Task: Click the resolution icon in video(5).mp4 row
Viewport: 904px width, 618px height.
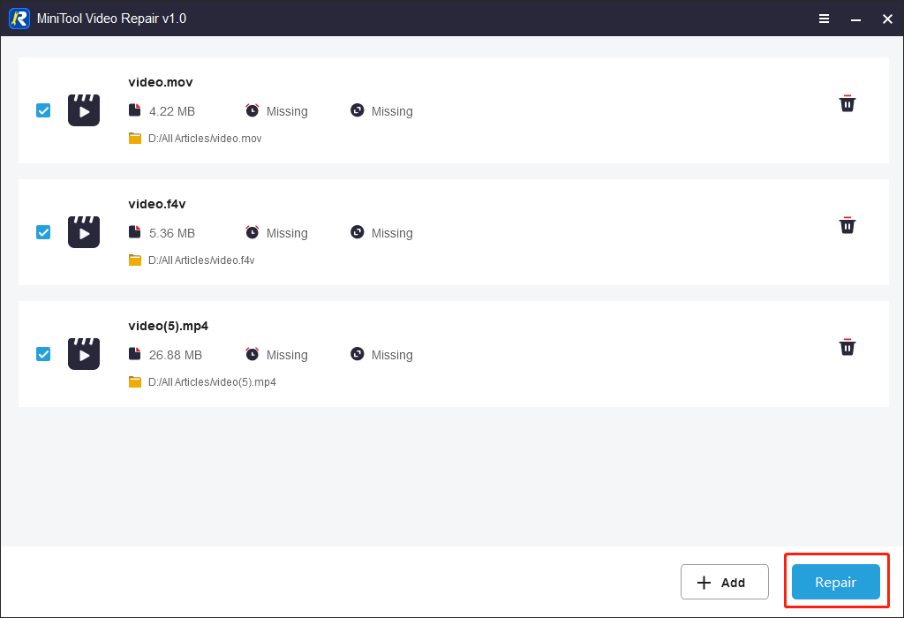Action: pyautogui.click(x=358, y=353)
